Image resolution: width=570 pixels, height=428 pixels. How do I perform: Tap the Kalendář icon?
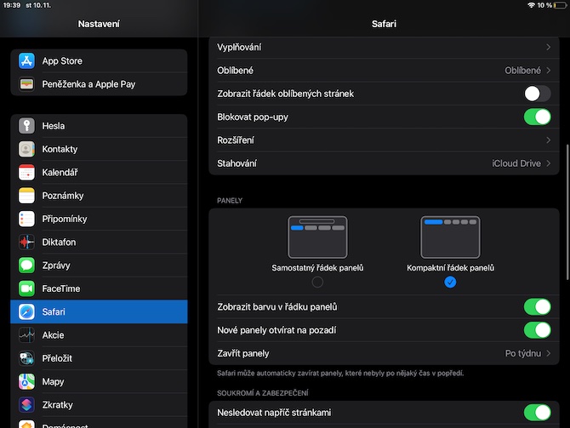[26, 173]
